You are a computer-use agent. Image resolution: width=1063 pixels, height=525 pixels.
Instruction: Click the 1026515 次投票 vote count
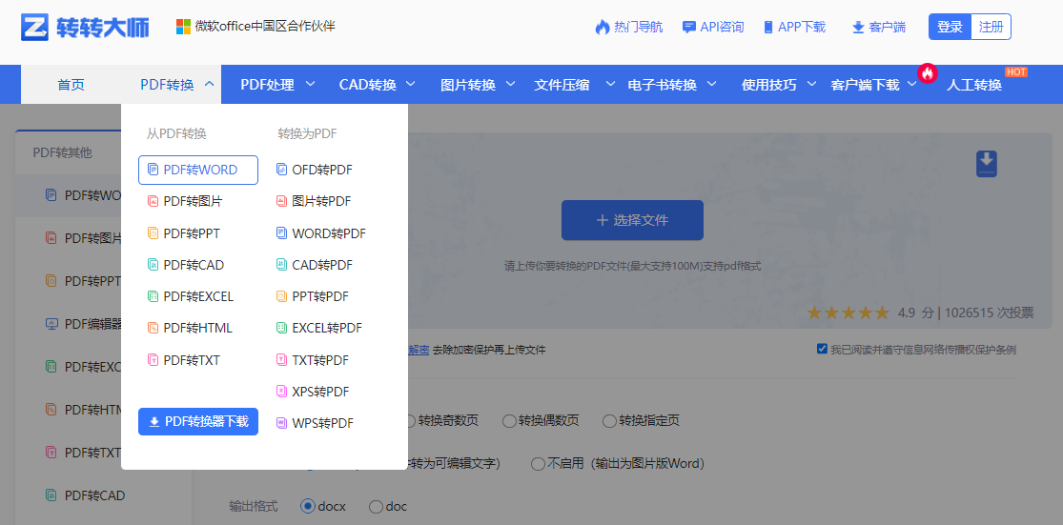[989, 313]
